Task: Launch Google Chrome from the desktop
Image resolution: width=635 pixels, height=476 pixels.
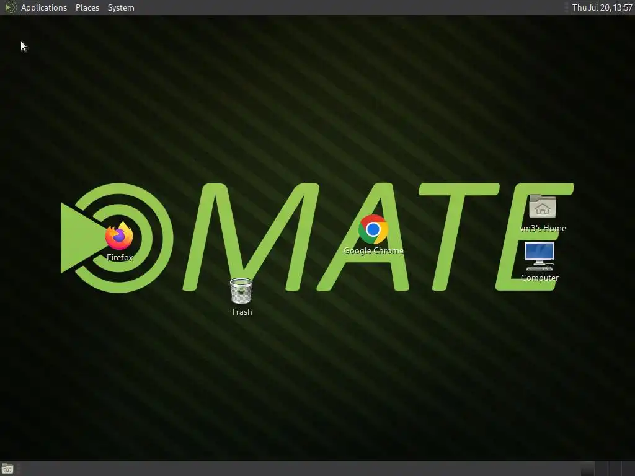Action: pyautogui.click(x=373, y=229)
